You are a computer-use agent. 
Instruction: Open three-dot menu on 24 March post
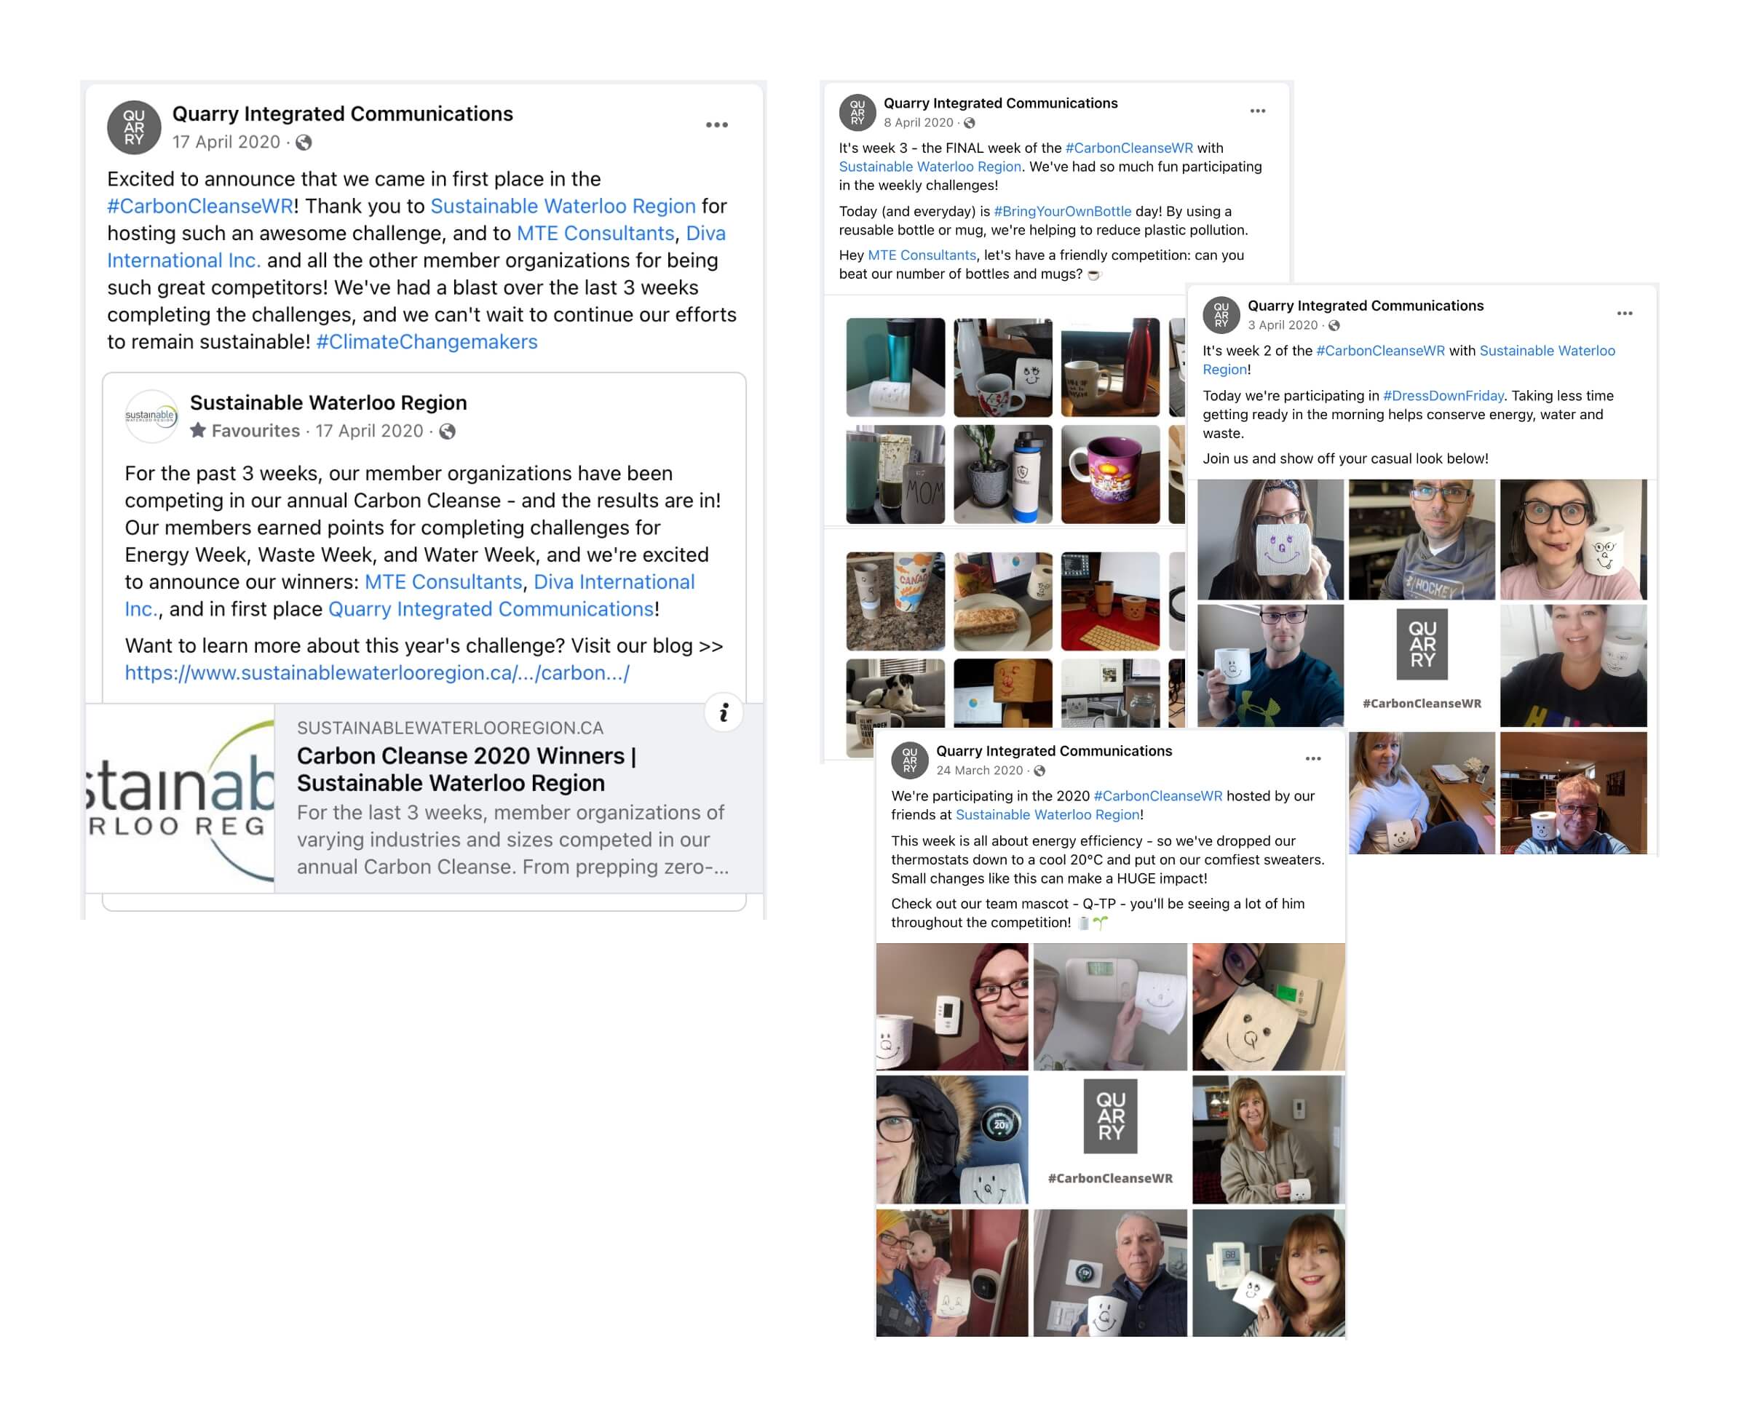(x=1313, y=760)
